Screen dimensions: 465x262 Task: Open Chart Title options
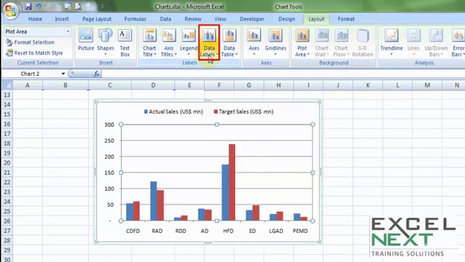coord(150,42)
